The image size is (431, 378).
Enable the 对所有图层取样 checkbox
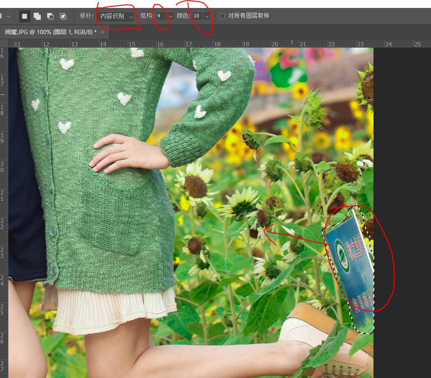tap(222, 16)
